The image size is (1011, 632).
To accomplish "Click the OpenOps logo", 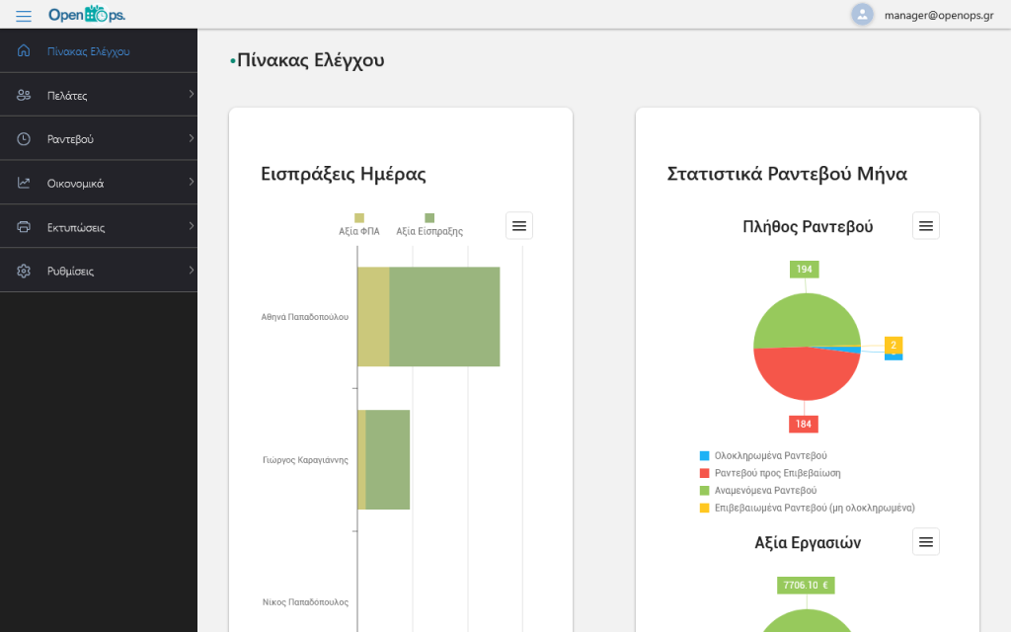I will click(87, 14).
